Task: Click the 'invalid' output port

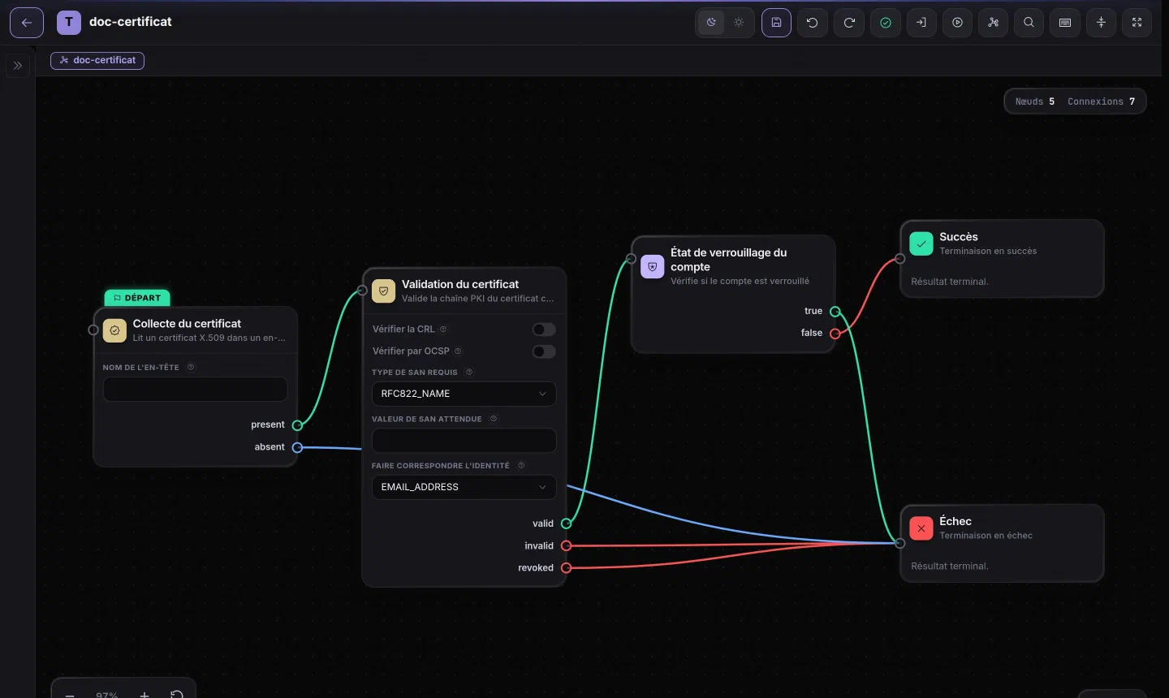Action: pos(567,545)
